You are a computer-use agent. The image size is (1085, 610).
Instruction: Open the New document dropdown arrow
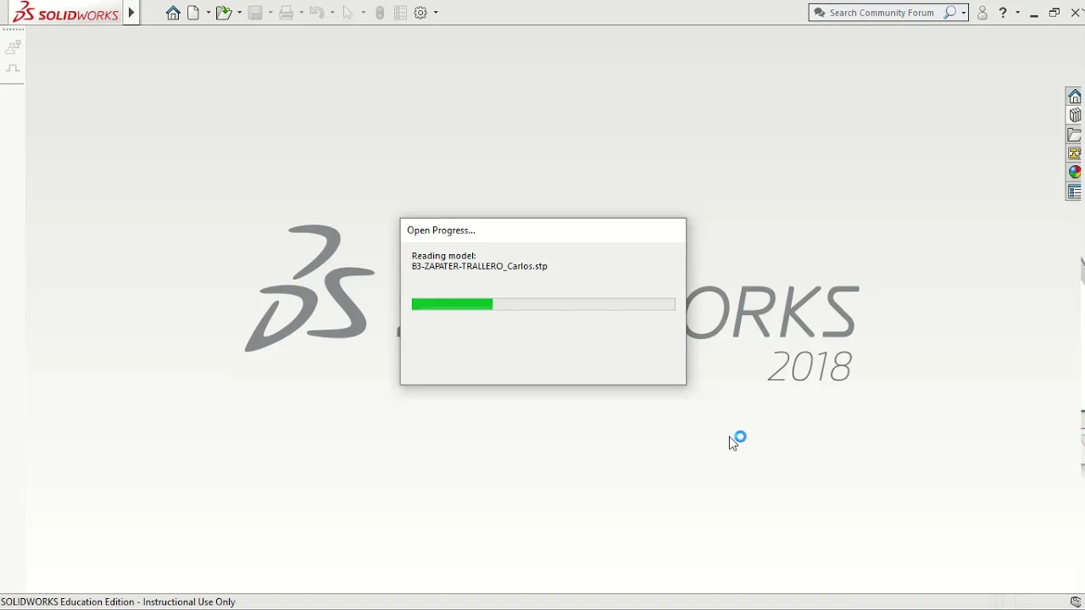pos(208,13)
